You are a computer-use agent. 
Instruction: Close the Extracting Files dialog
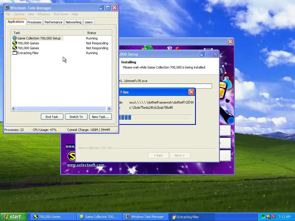click(x=191, y=92)
